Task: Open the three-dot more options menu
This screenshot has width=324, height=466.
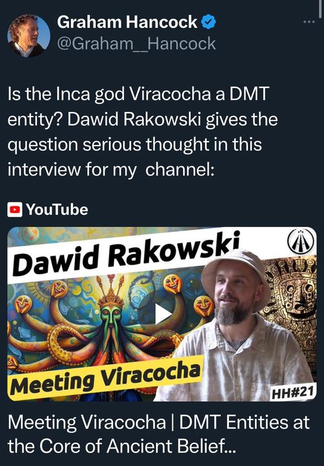Action: pyautogui.click(x=309, y=22)
